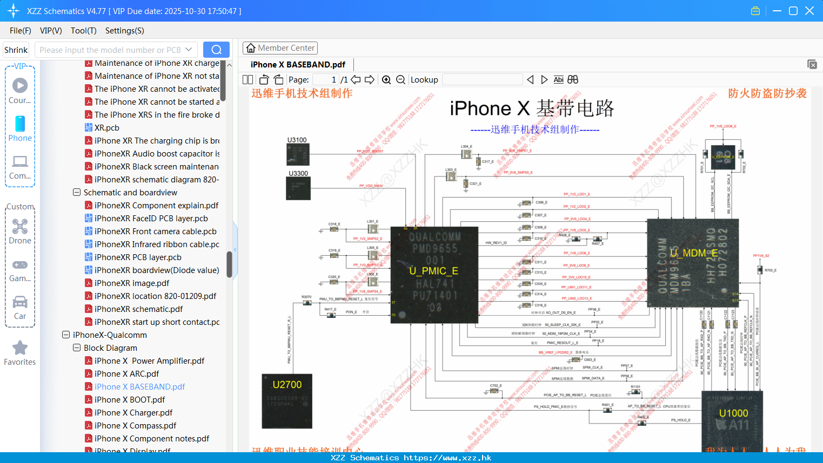The width and height of the screenshot is (823, 463).
Task: Select the Phone sidebar category
Action: click(x=20, y=128)
